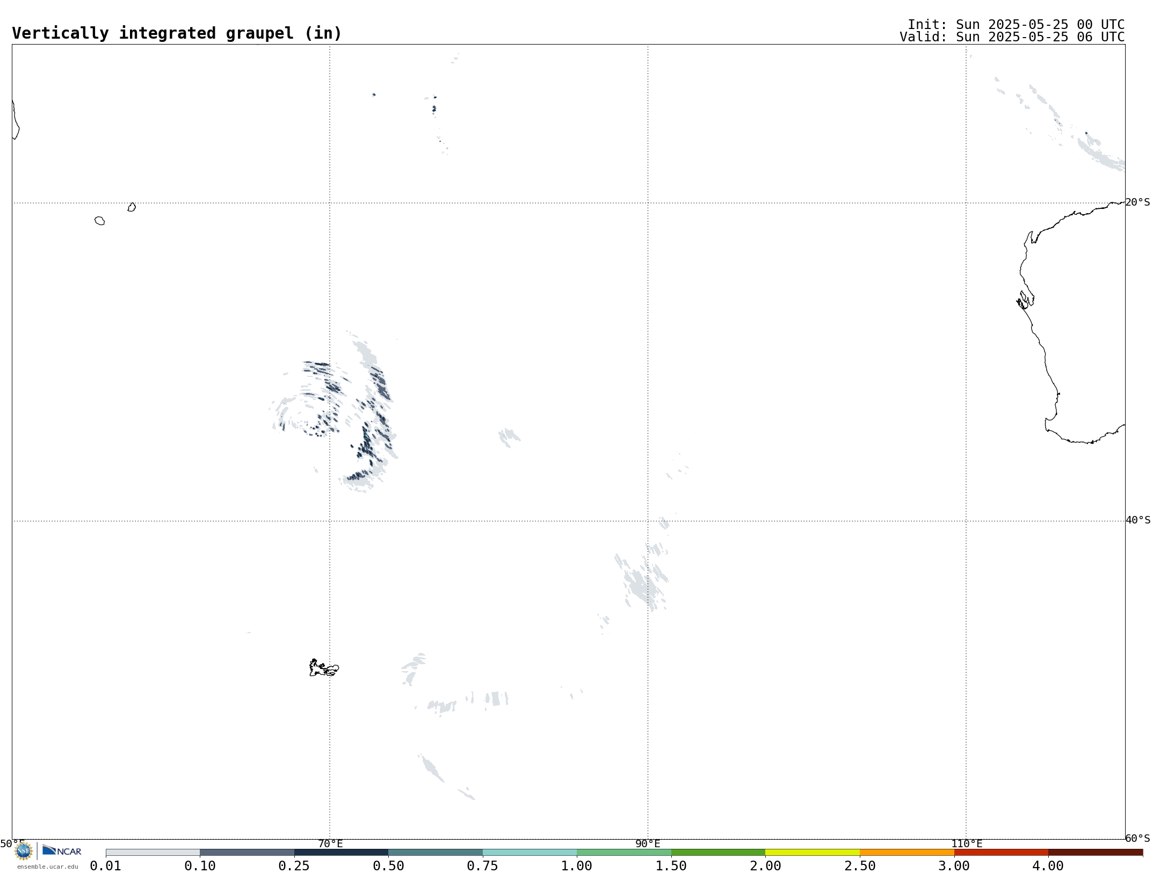Click the 0.01 colorbar tick label
The image size is (1160, 873).
tap(106, 866)
